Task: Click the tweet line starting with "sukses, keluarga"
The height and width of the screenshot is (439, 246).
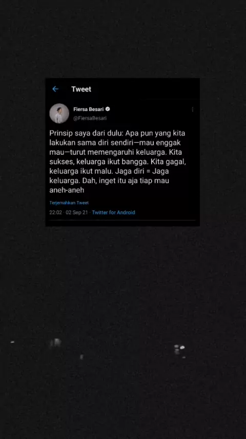Action: (117, 161)
